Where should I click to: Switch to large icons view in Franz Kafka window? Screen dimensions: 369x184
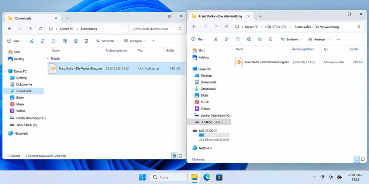tap(363, 159)
